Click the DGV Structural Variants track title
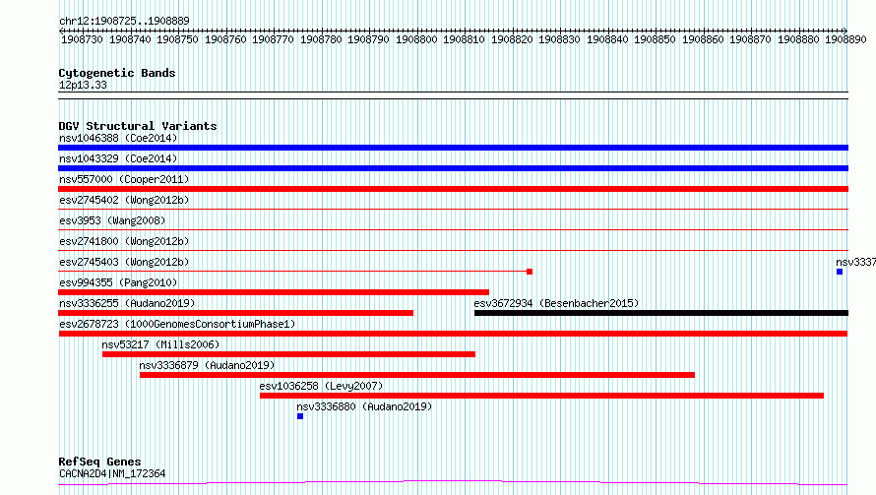The width and height of the screenshot is (876, 495). point(138,126)
